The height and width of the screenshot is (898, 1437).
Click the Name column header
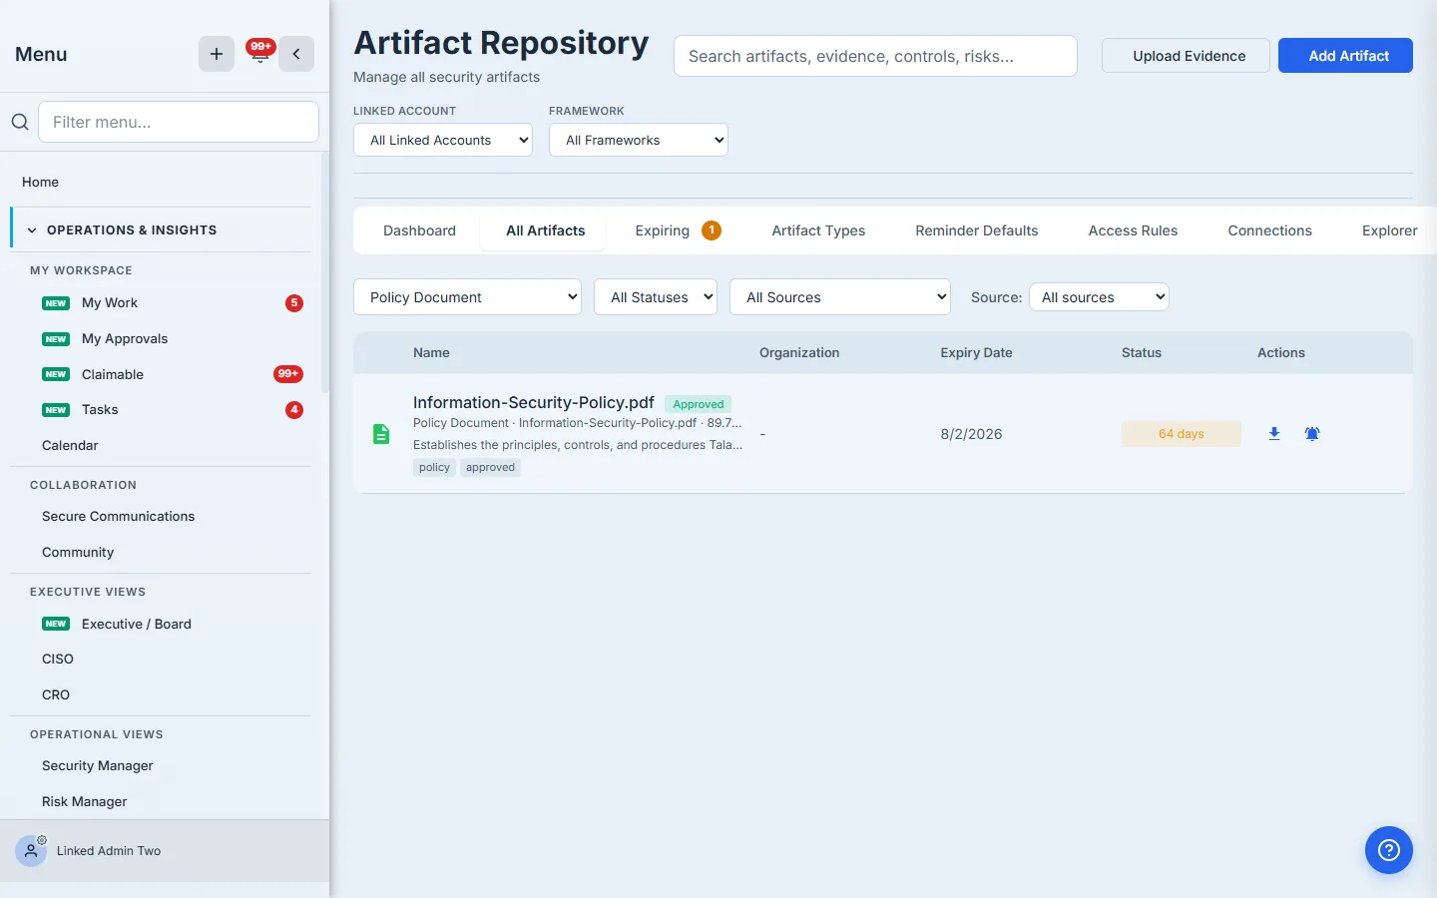click(431, 353)
